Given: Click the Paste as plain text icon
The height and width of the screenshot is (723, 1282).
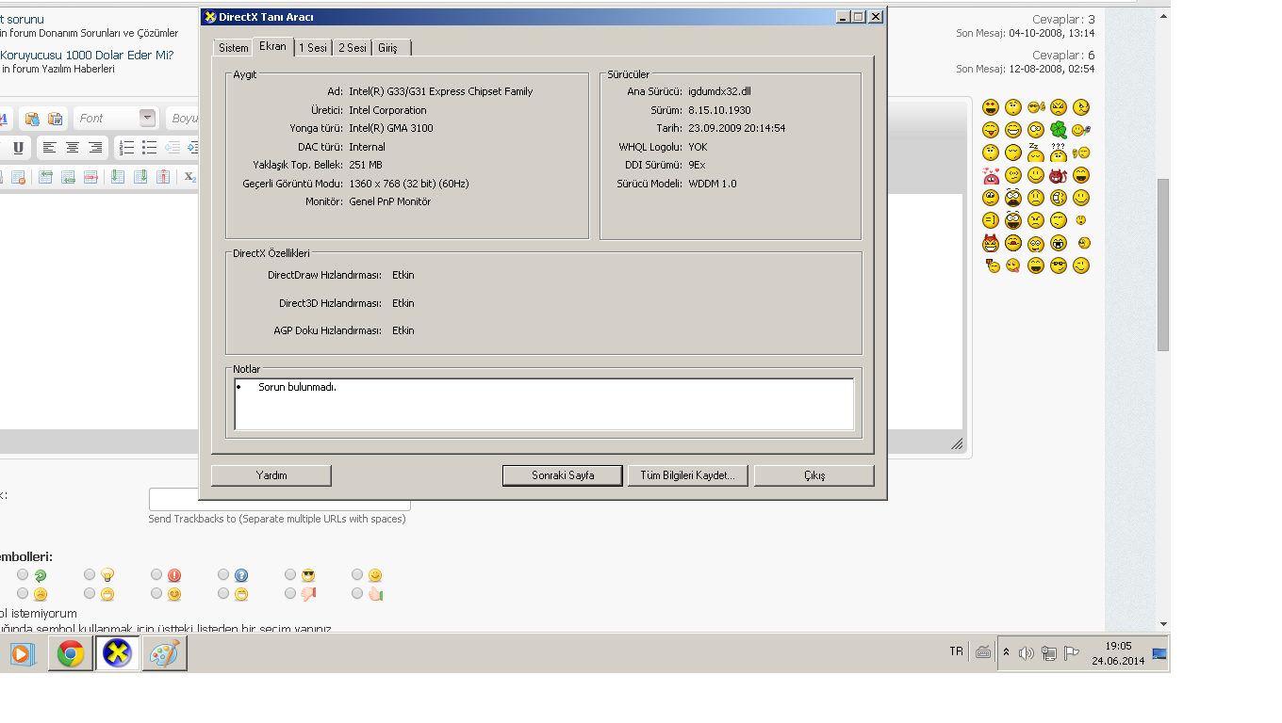Looking at the screenshot, I should [32, 119].
